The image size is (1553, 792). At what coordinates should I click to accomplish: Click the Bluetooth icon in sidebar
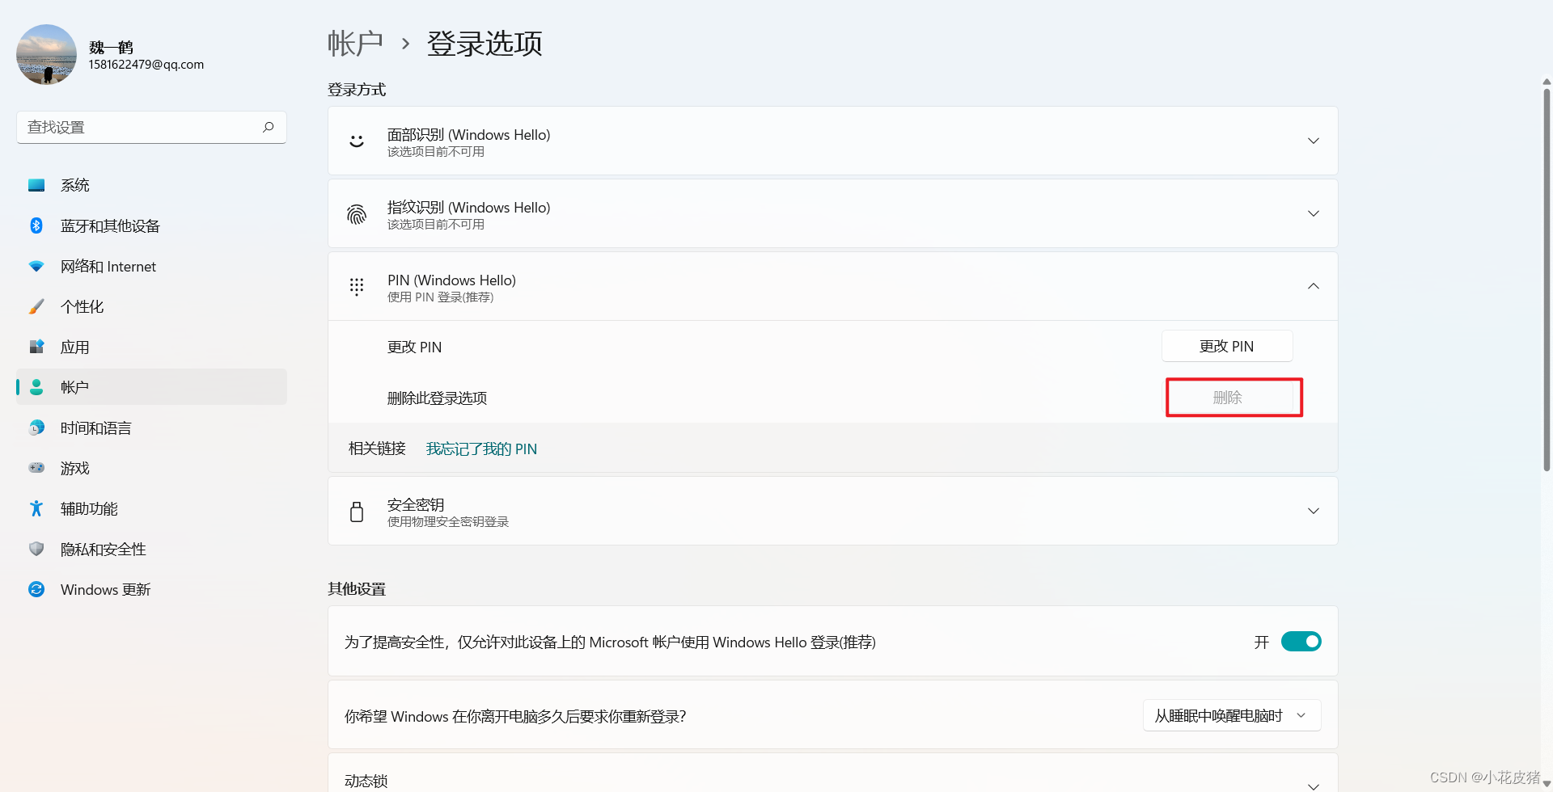point(36,225)
